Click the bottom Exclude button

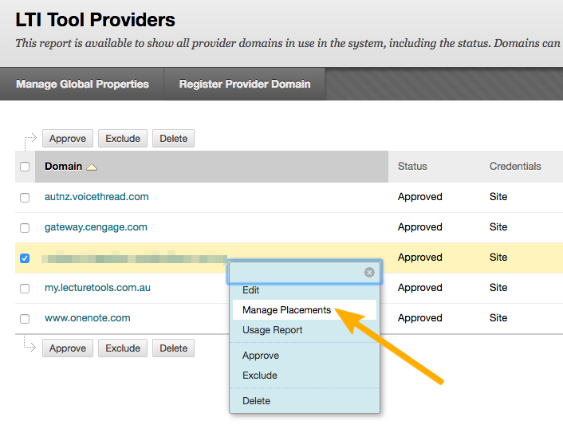[x=123, y=348]
